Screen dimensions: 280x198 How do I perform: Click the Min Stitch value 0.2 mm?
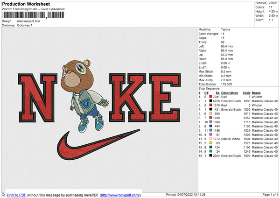pos(226,76)
